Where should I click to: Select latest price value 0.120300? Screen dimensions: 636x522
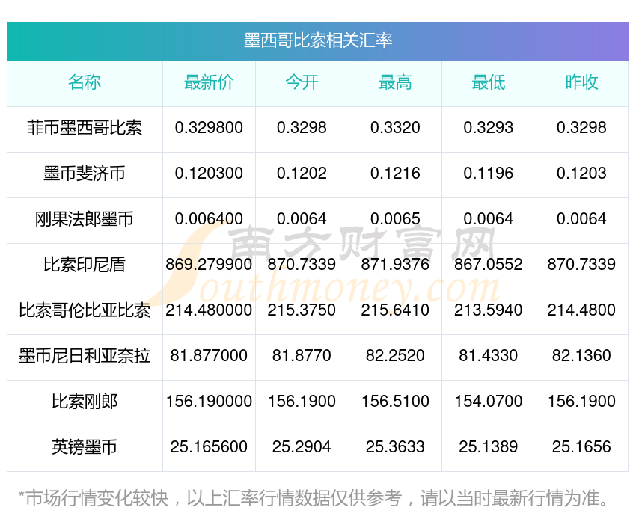(x=209, y=174)
